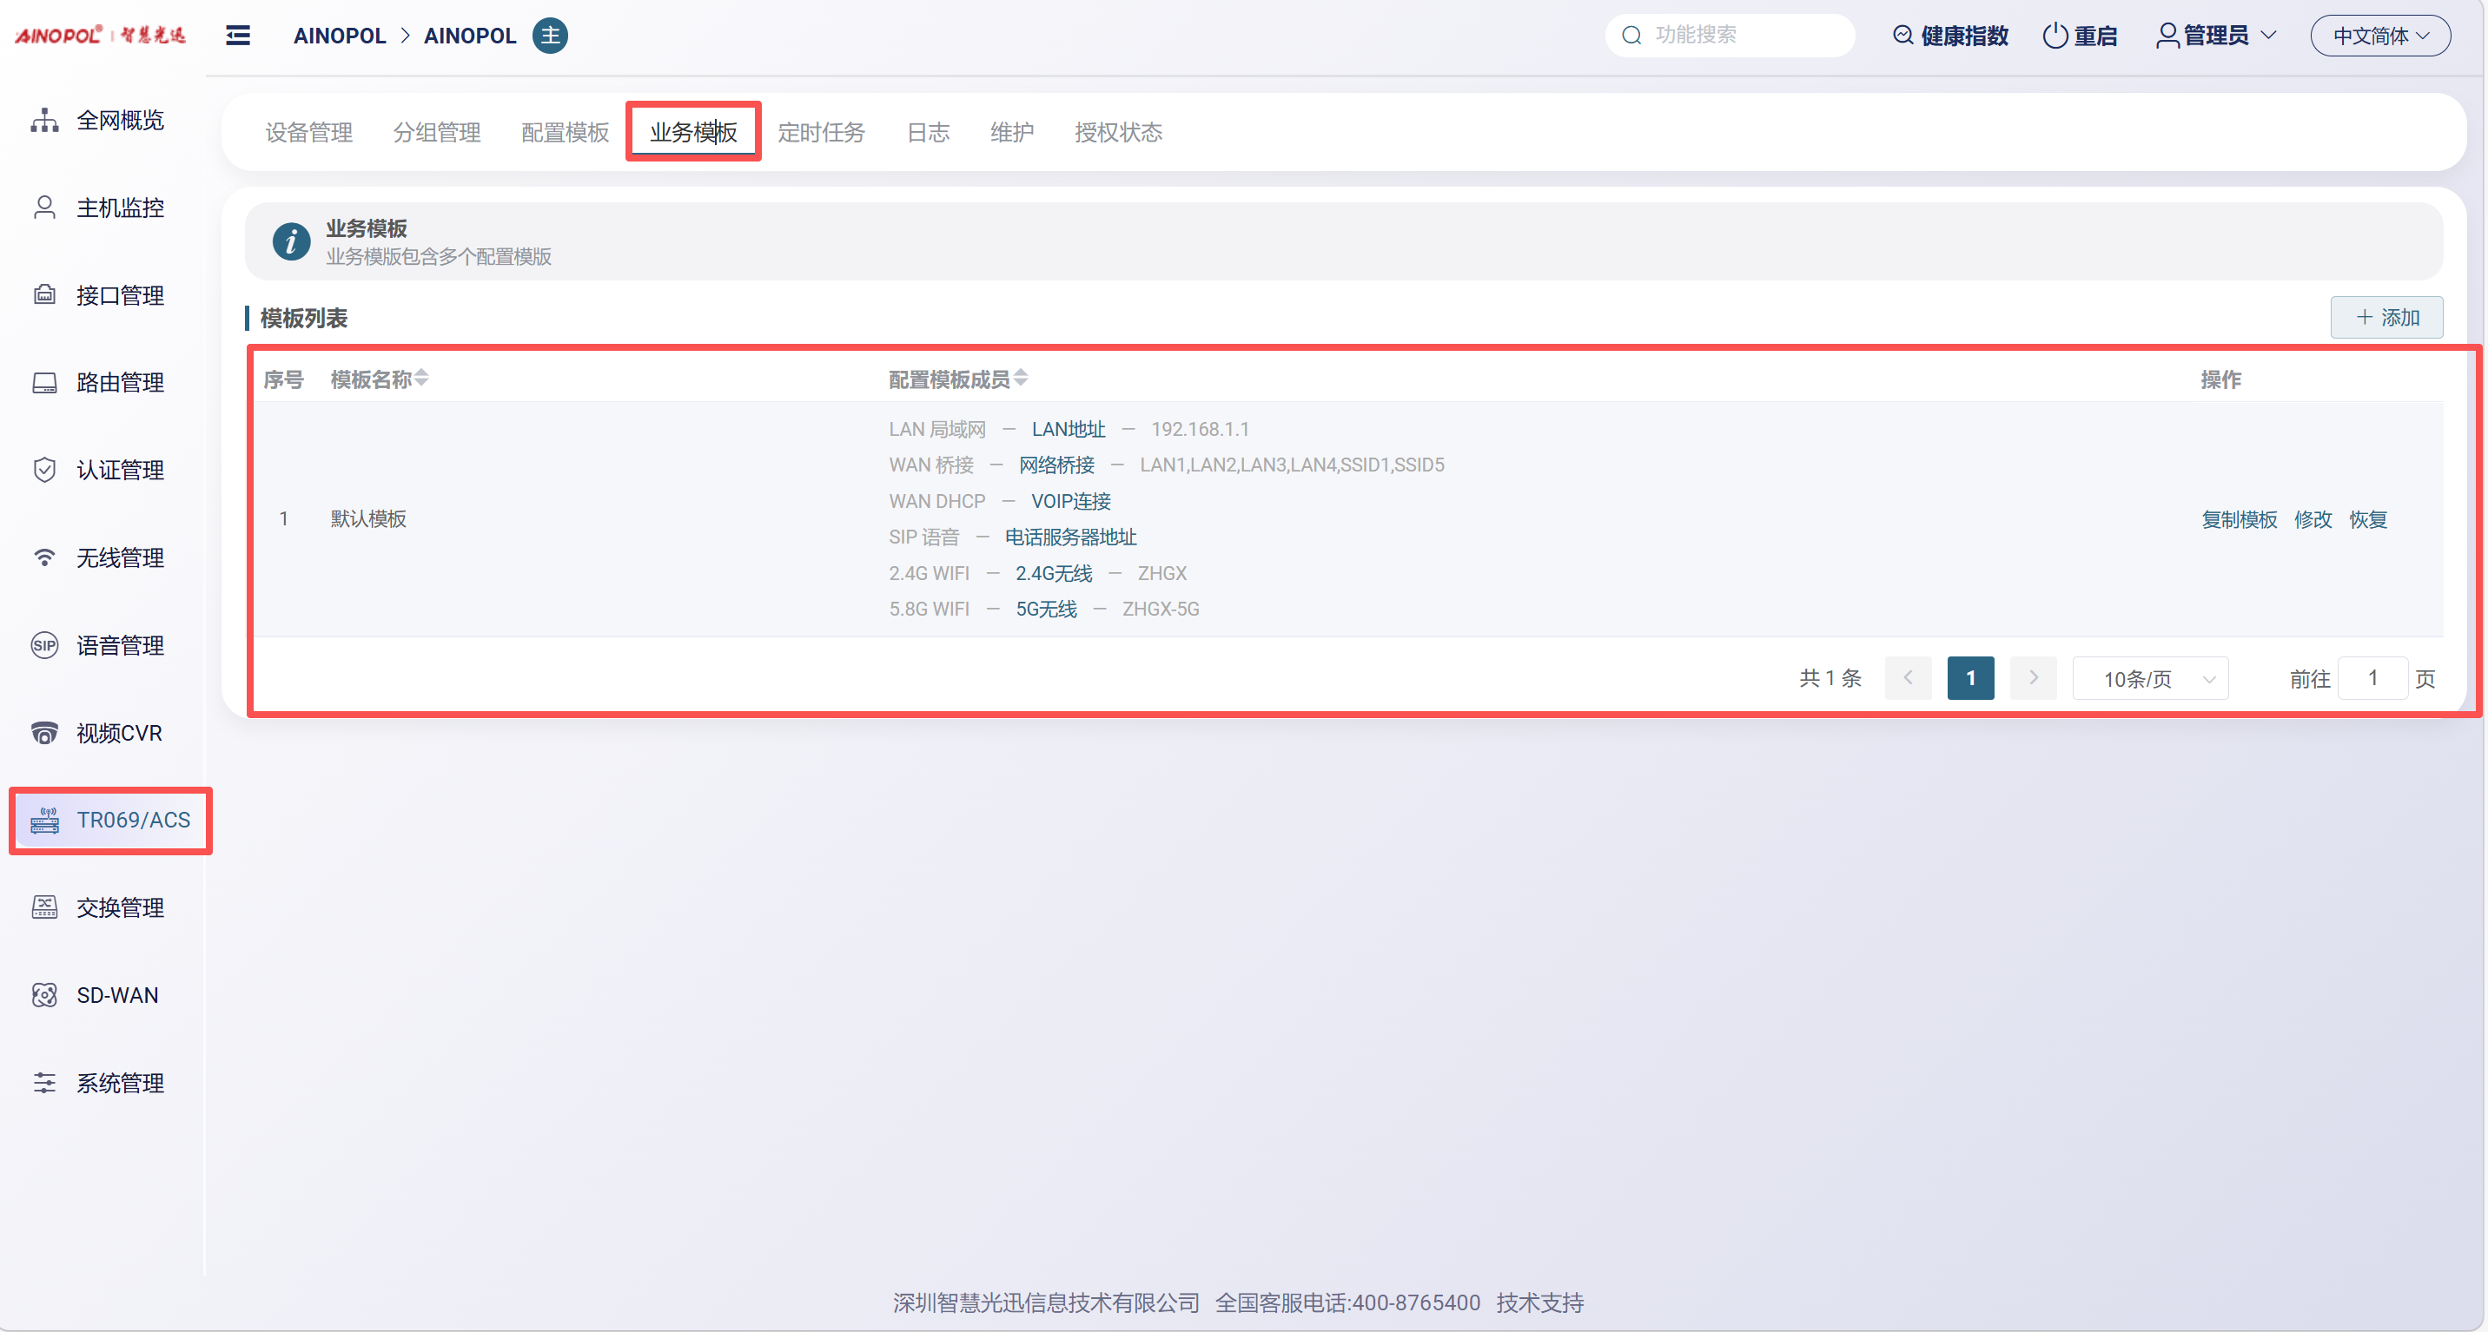
Task: Select TR069/ACS router icon in sidebar
Action: (x=44, y=821)
